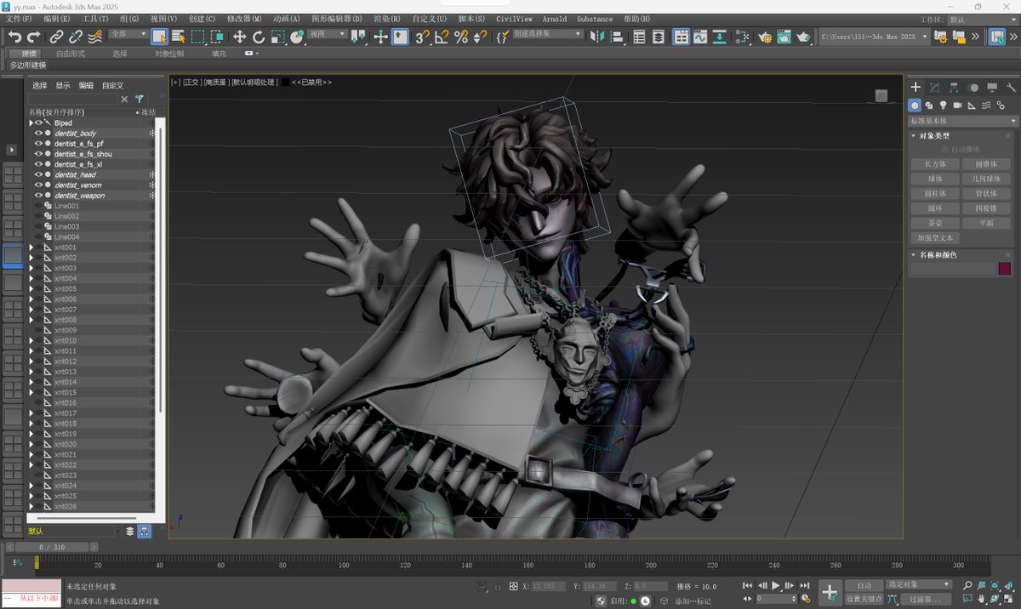Open Render Setup teapot with gear
Image resolution: width=1021 pixels, height=609 pixels.
point(765,37)
